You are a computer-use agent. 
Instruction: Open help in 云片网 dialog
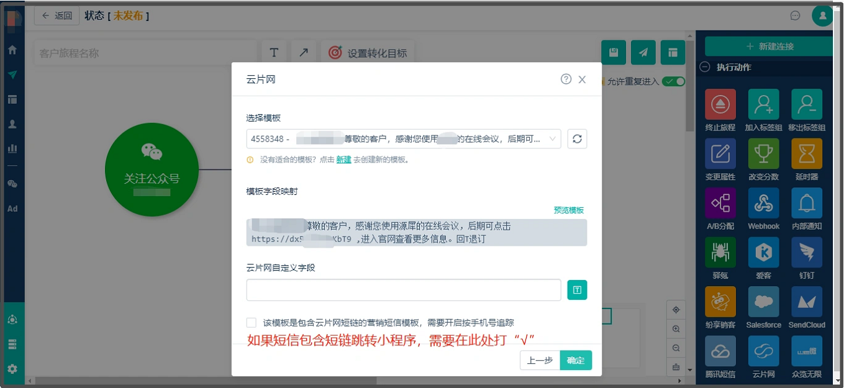click(566, 79)
